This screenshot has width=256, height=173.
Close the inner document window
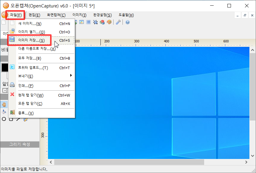(252, 15)
